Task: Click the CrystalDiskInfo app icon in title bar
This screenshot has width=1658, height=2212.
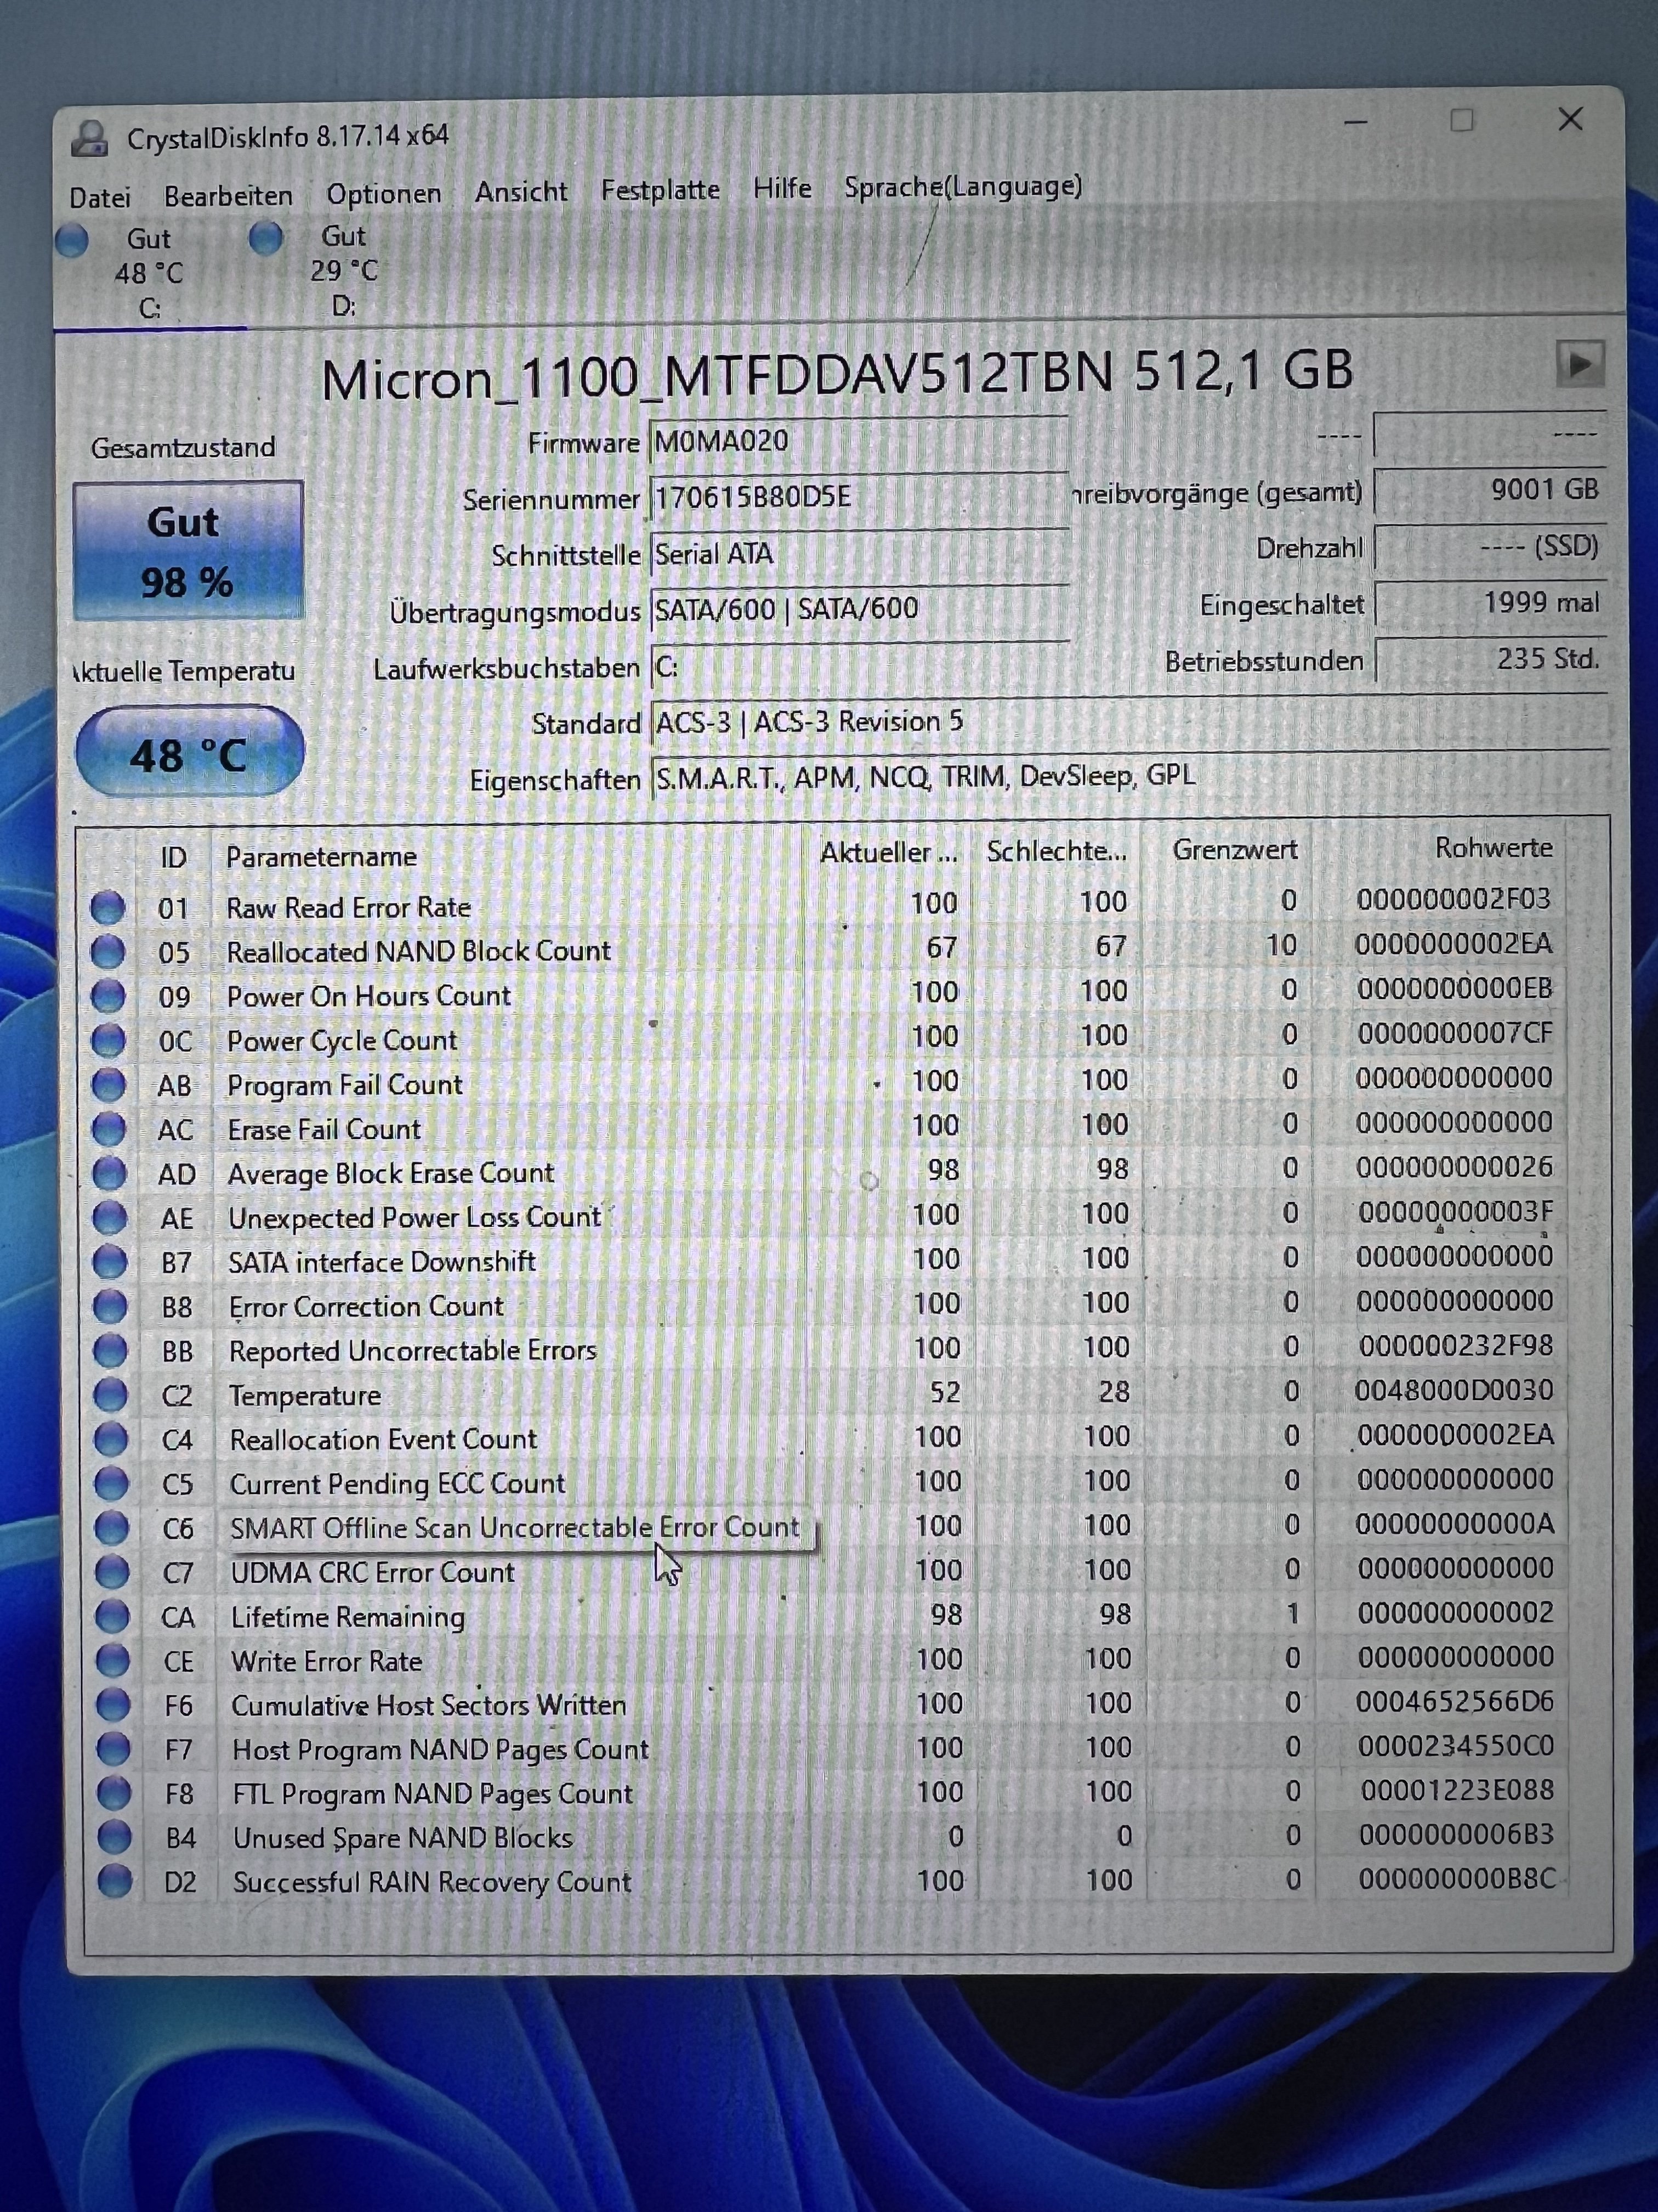Action: 90,138
